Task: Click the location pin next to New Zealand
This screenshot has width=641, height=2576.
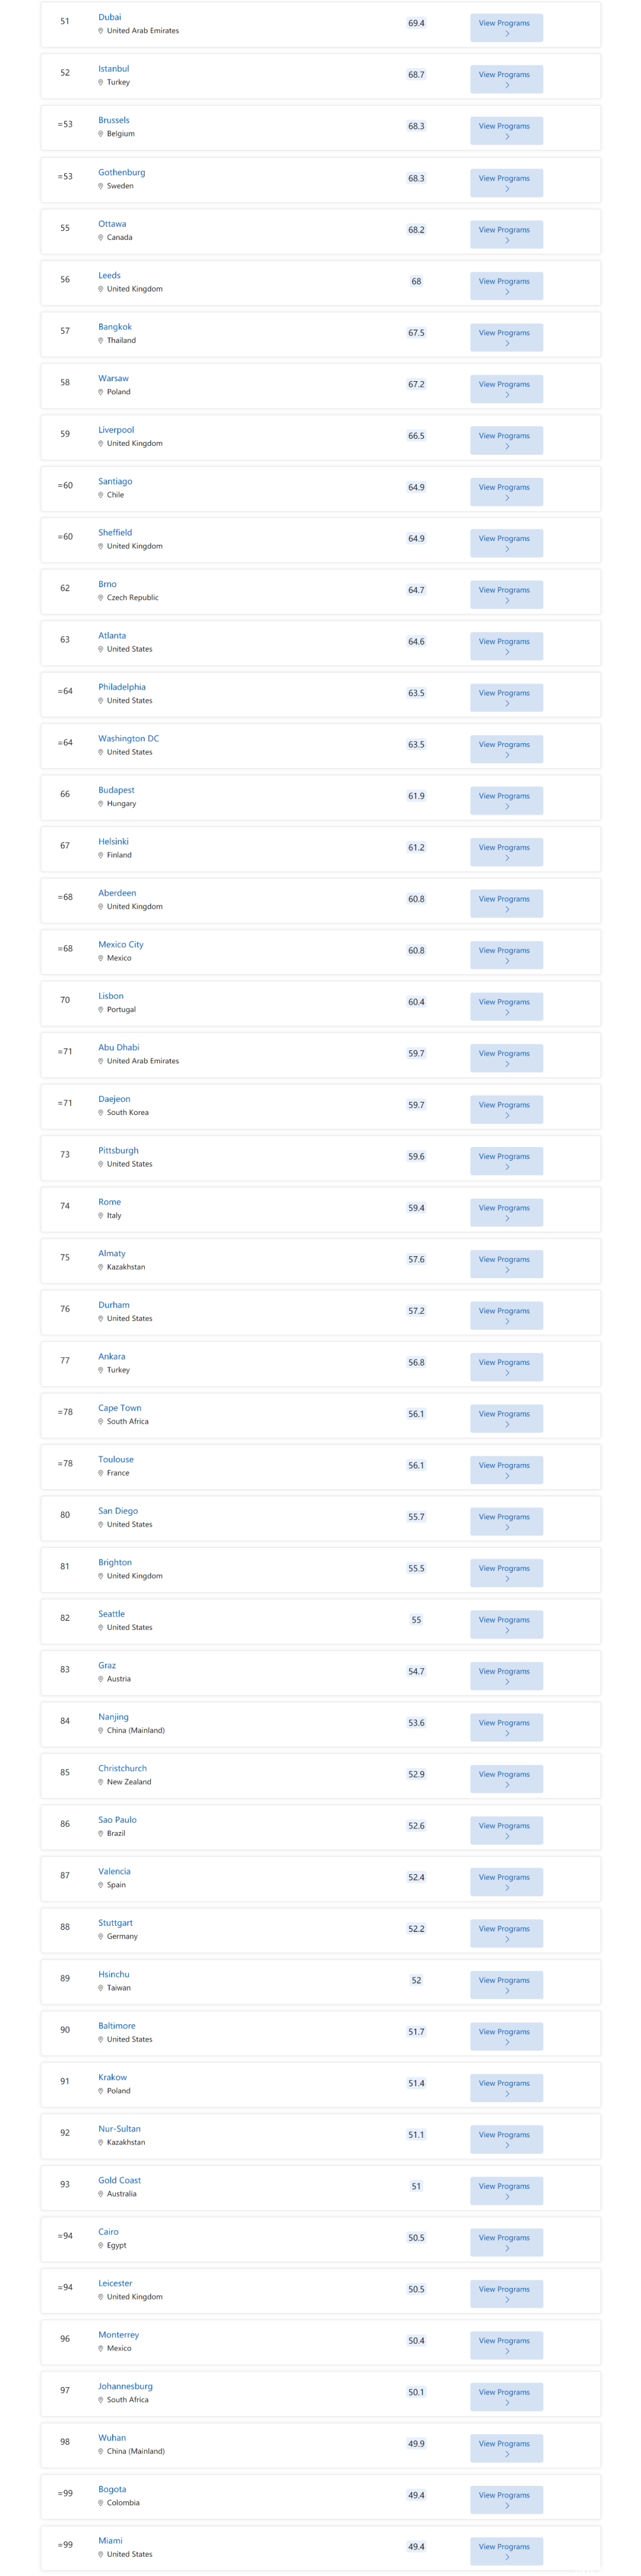Action: point(101,1782)
